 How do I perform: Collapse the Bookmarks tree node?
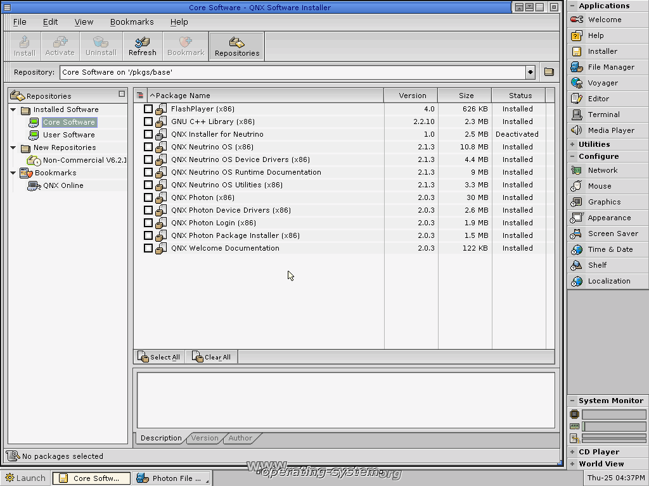click(x=13, y=173)
